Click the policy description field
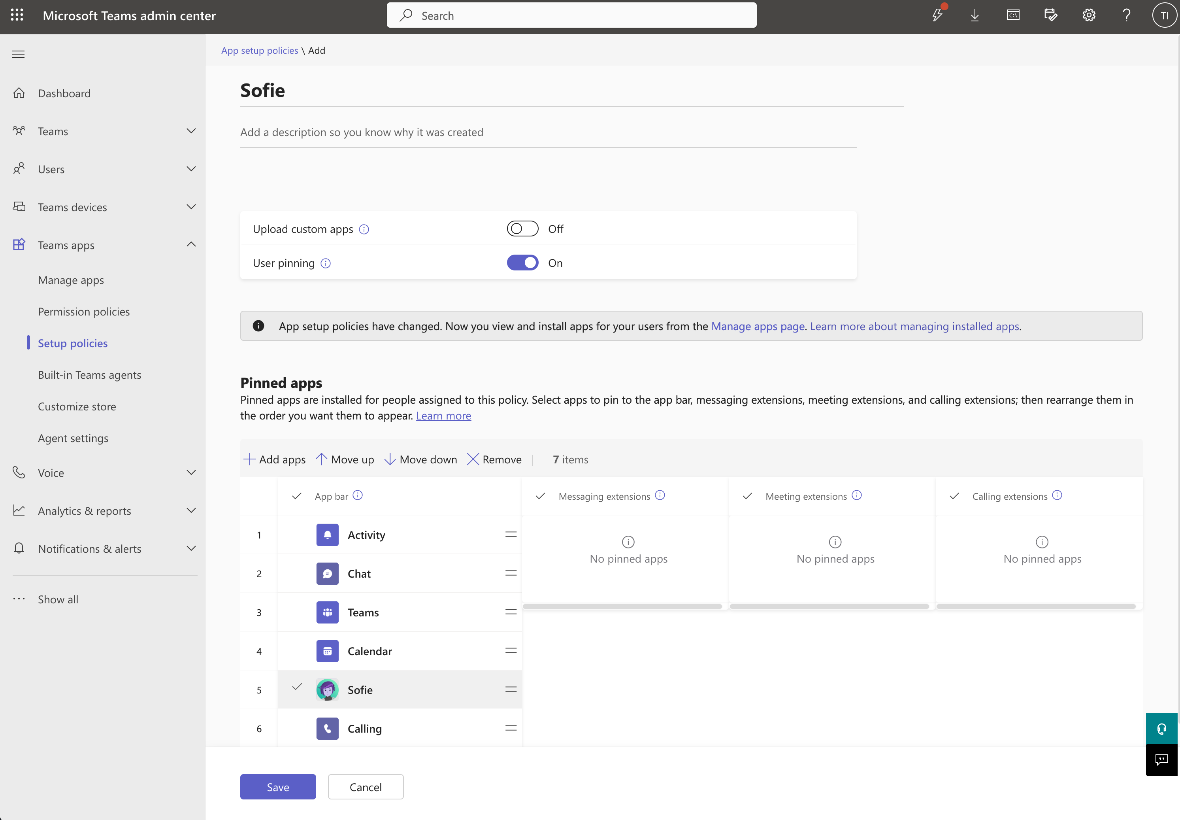 (548, 132)
